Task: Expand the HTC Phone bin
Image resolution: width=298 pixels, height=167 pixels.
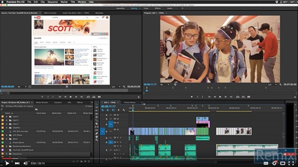Action: [7, 135]
